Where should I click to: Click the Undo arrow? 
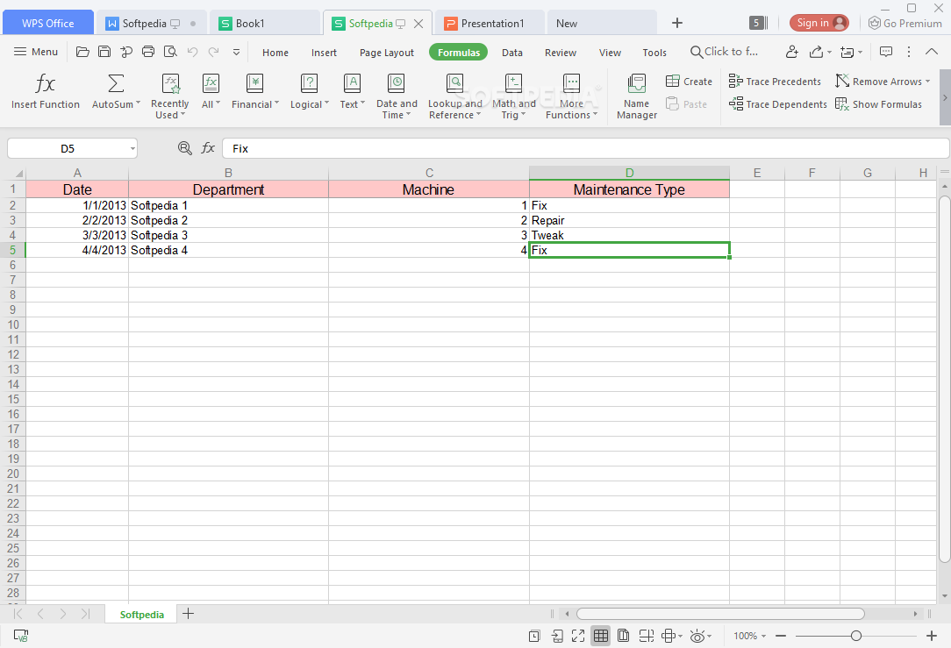(x=192, y=52)
